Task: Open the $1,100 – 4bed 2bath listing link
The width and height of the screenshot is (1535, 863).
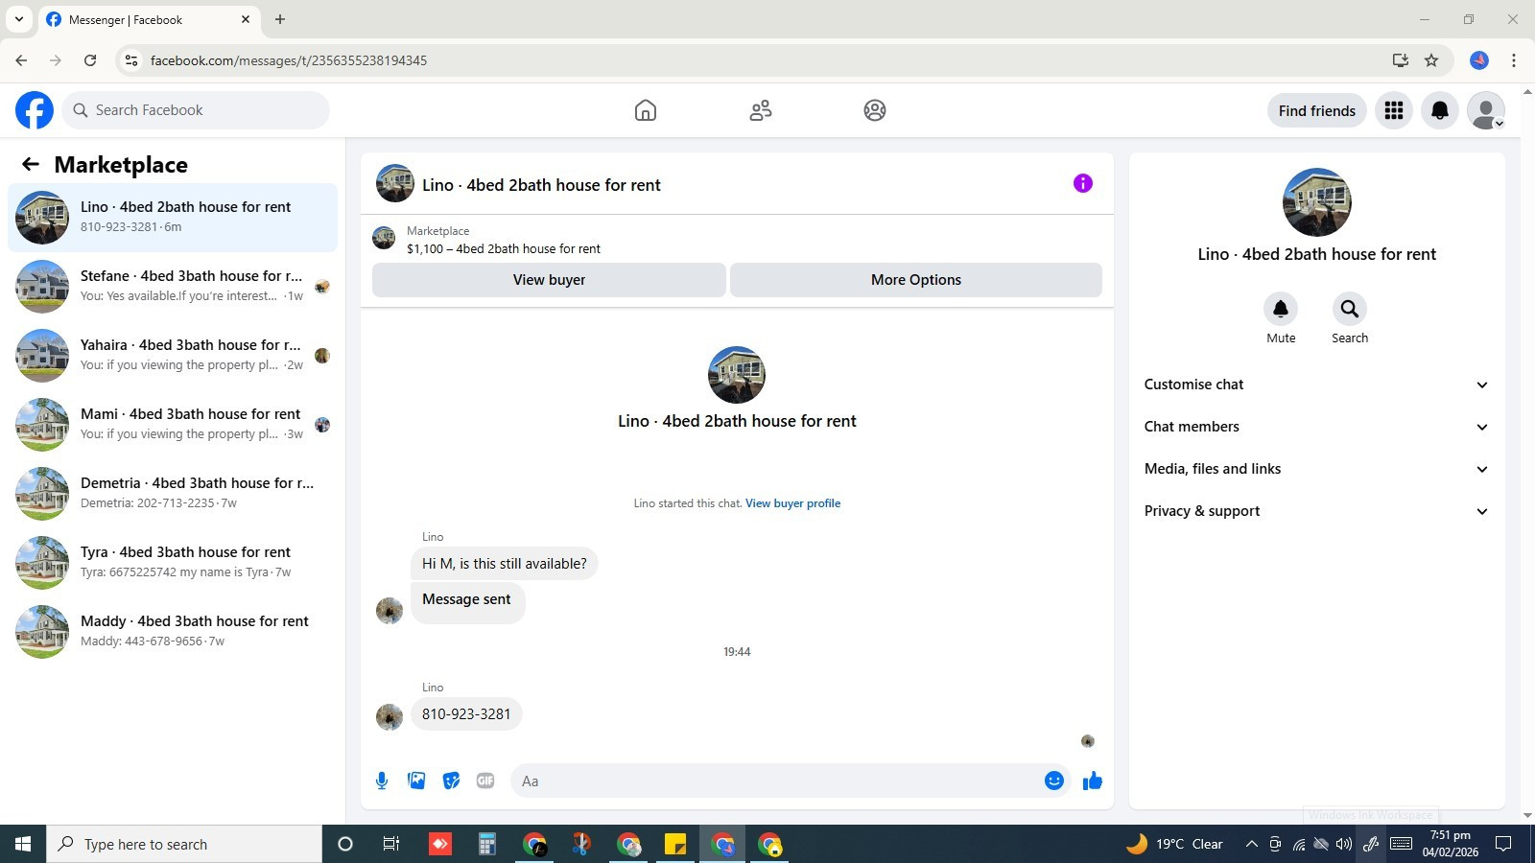Action: tap(504, 248)
